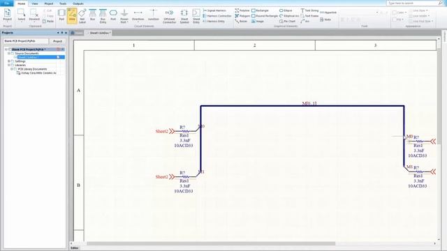Switch to the View ribbon tab
This screenshot has width=447, height=251.
click(35, 3)
